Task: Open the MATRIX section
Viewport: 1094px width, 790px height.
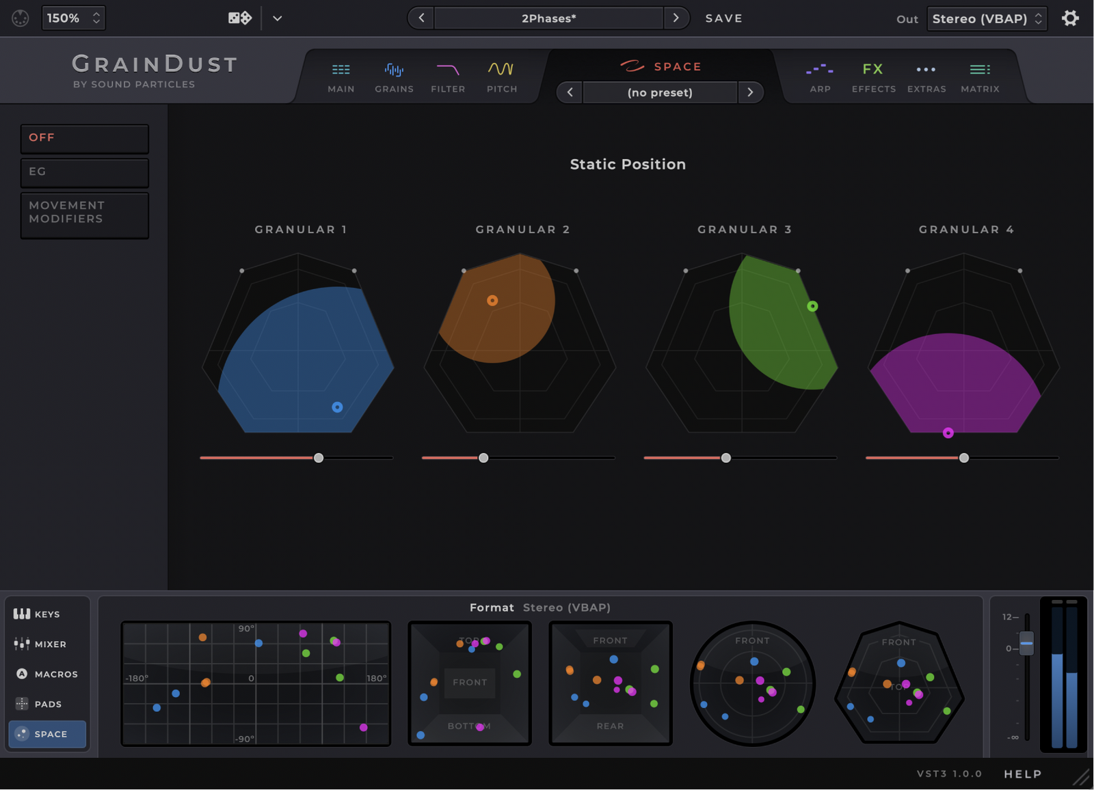Action: [x=979, y=77]
